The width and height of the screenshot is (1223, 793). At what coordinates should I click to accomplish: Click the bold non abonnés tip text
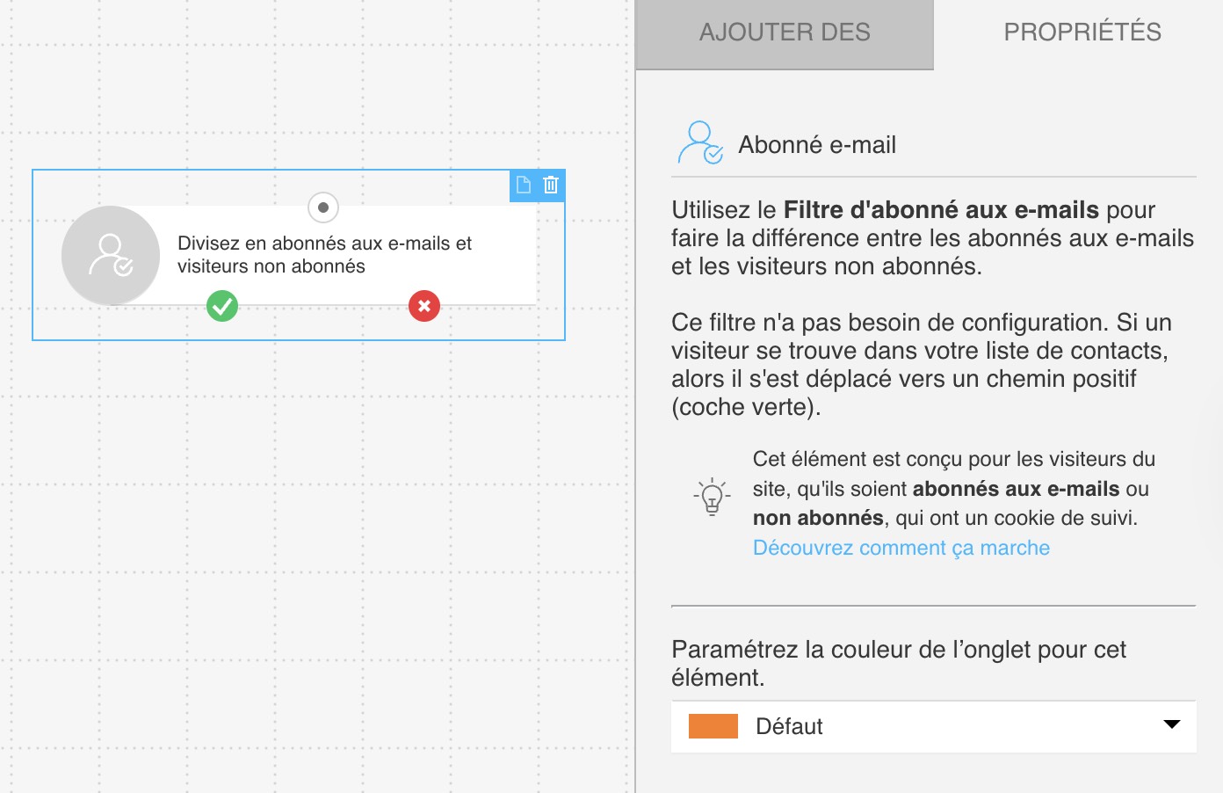tap(818, 518)
